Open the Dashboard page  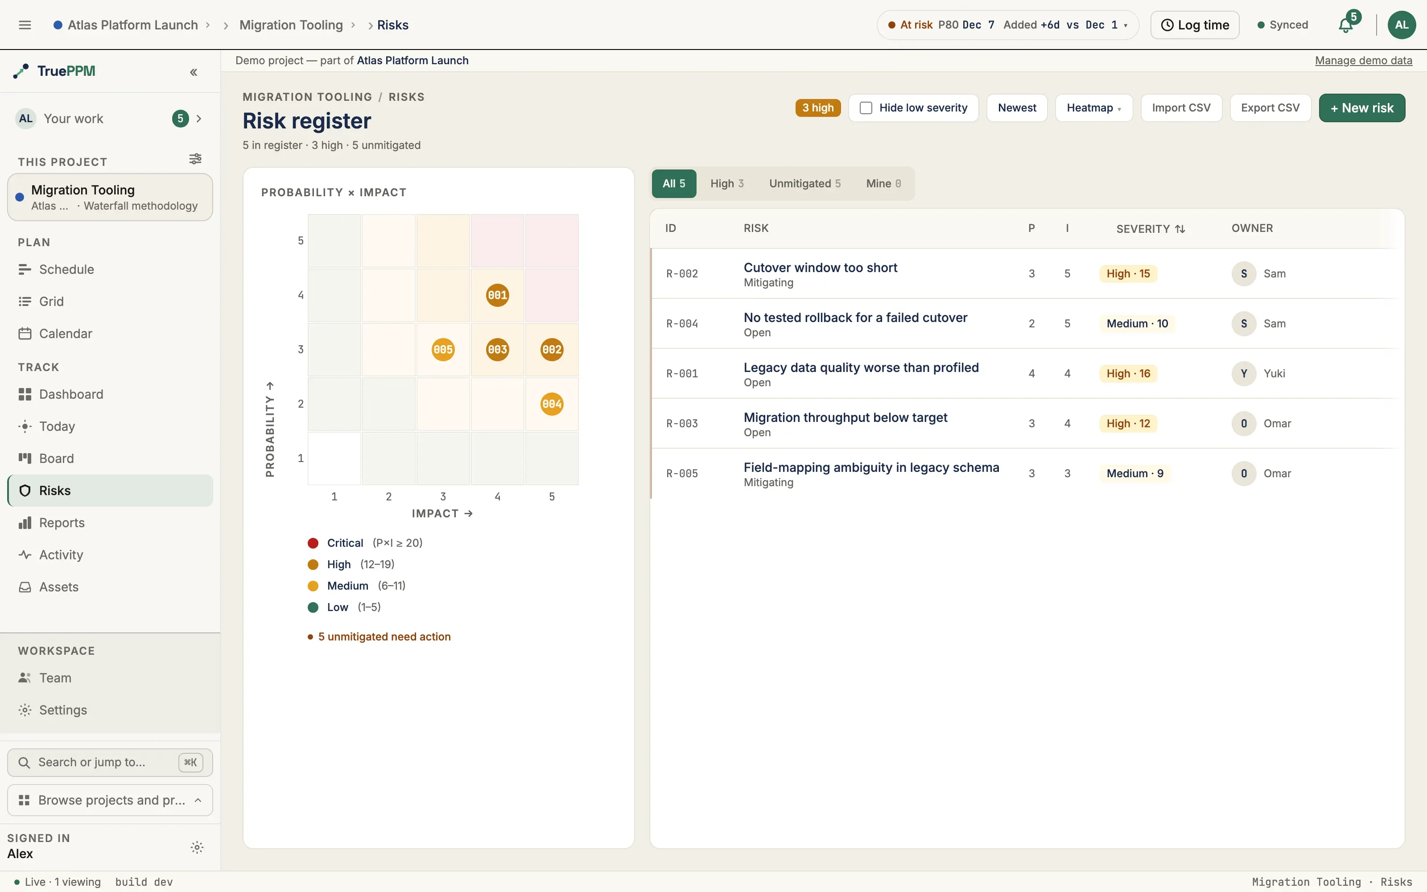click(x=110, y=394)
